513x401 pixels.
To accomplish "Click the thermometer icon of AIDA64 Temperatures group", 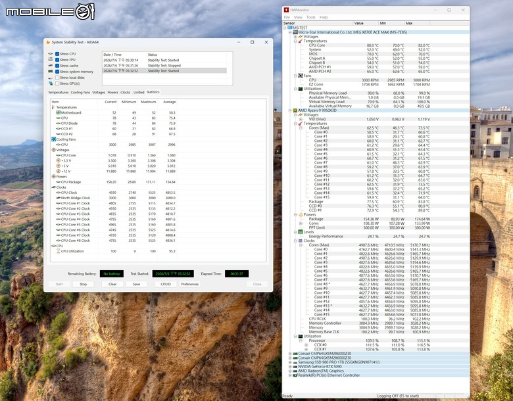I will click(53, 107).
